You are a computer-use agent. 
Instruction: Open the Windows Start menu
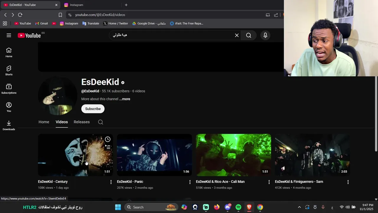tap(118, 207)
